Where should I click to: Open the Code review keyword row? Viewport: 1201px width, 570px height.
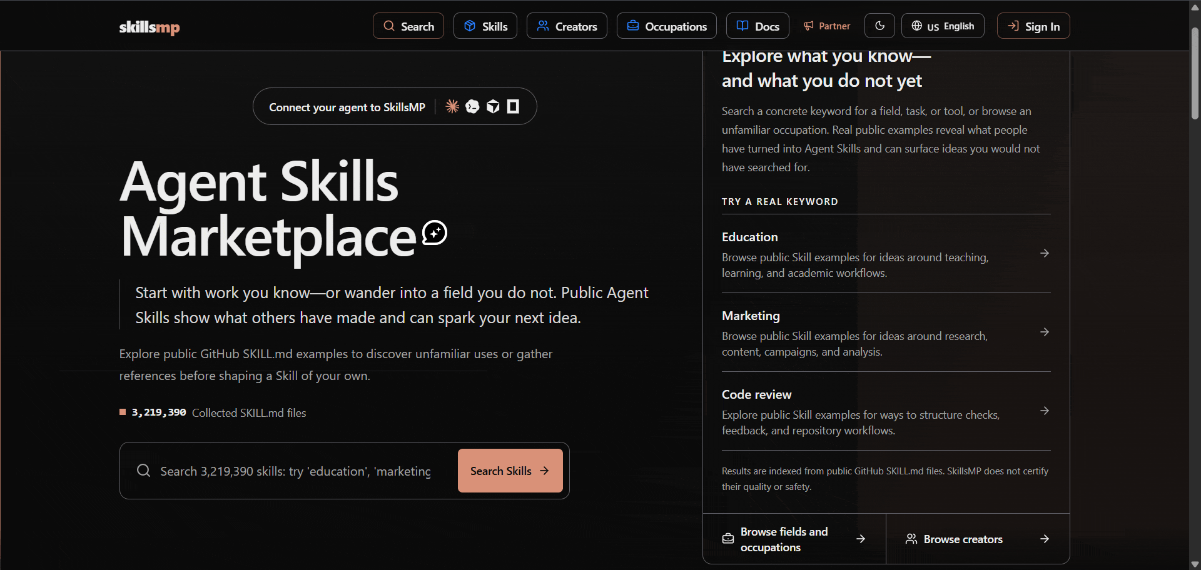coord(886,411)
